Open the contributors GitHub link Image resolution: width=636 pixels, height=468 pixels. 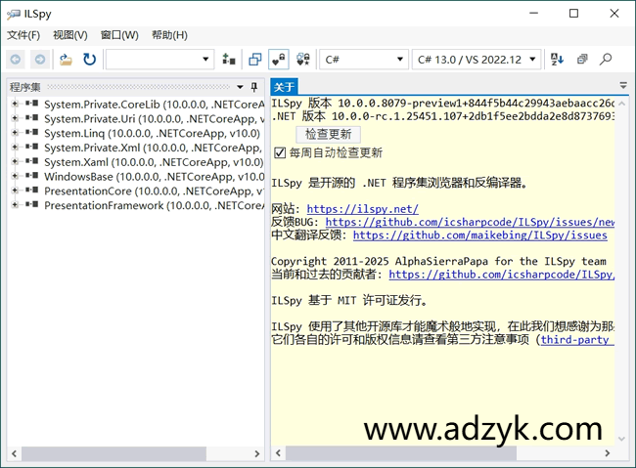click(502, 275)
